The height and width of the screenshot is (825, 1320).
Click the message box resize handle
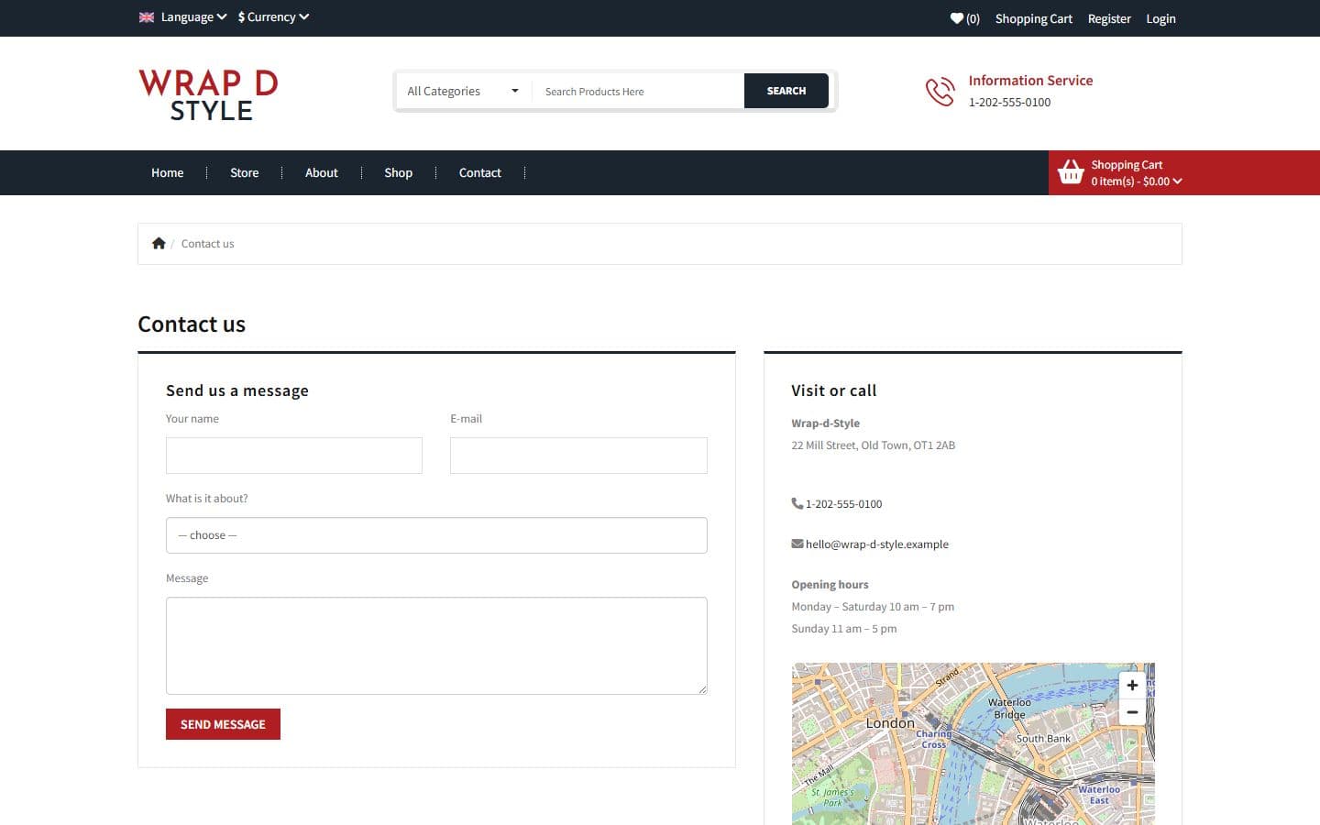click(702, 689)
